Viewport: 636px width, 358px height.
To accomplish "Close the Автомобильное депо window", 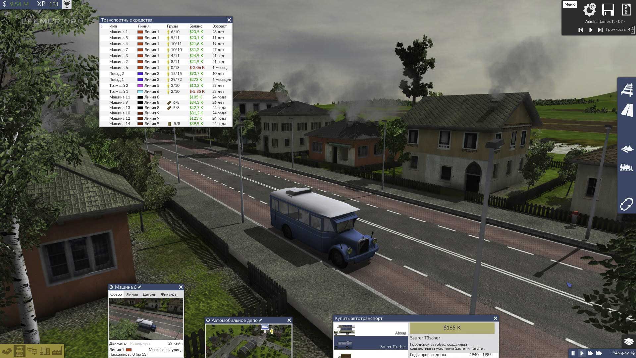I will [289, 320].
